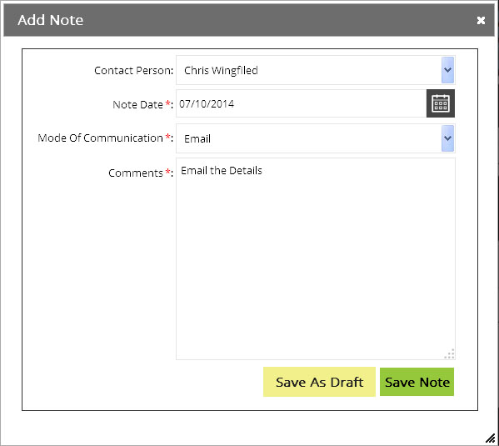Expand the Contact Person dropdown arrow

[x=447, y=70]
